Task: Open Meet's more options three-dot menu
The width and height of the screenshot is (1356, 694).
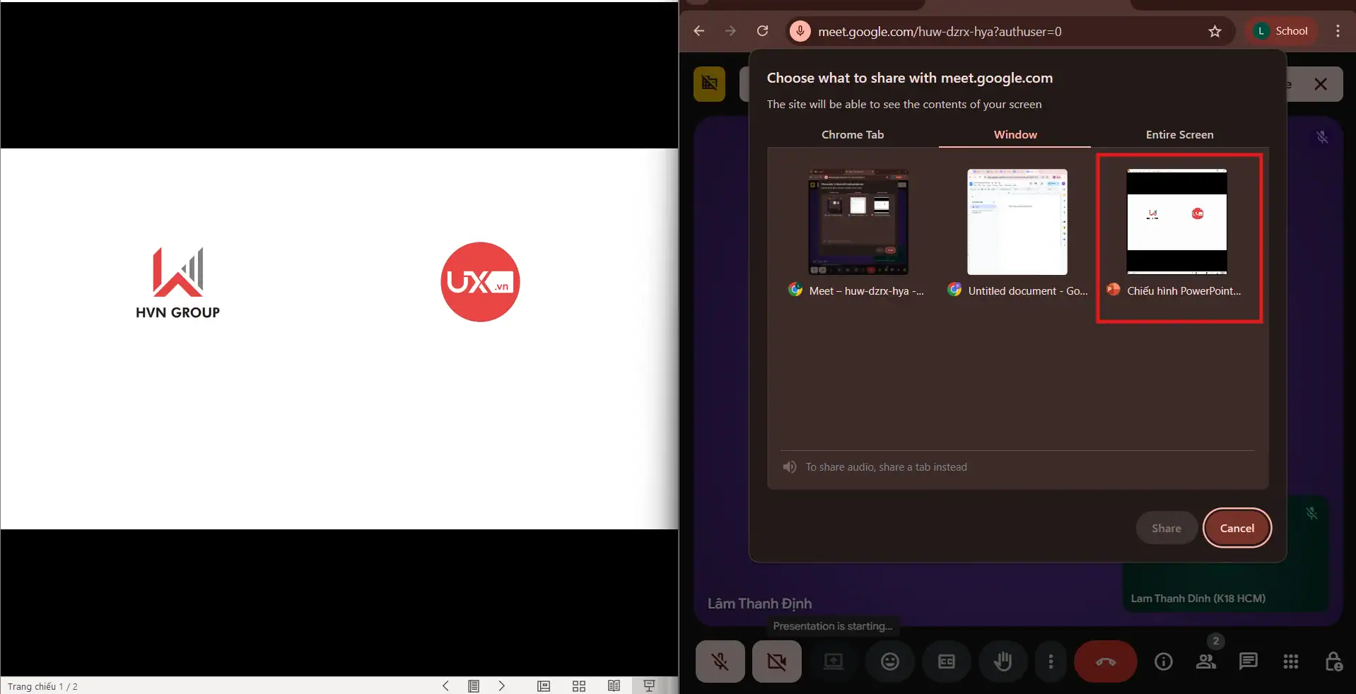Action: click(1051, 661)
